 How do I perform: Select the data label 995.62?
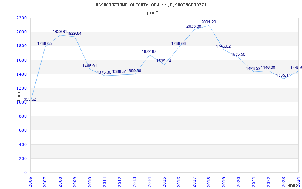coord(30,99)
